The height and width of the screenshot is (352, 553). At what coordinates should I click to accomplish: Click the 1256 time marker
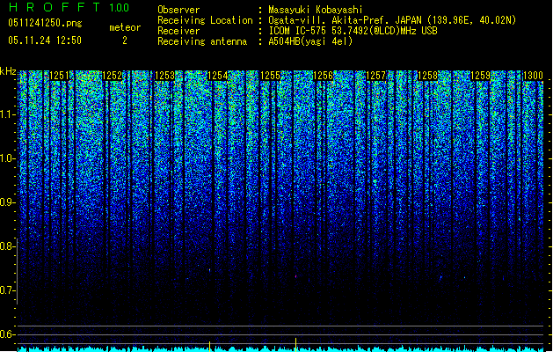[323, 76]
